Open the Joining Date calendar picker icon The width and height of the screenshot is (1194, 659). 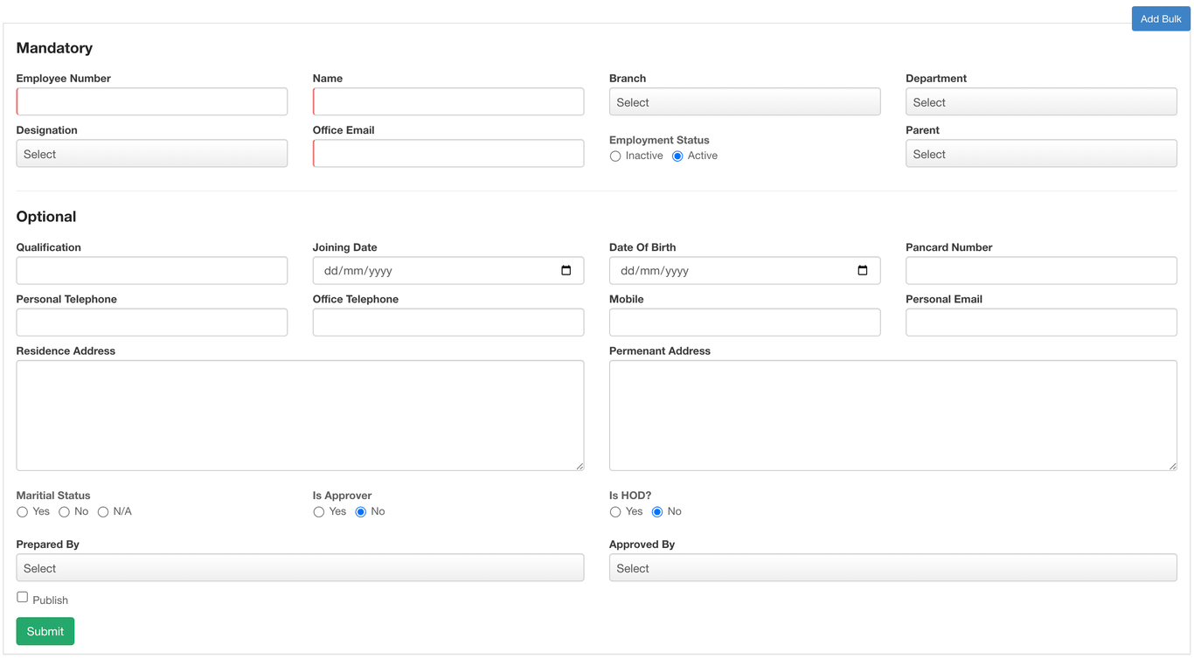coord(566,270)
